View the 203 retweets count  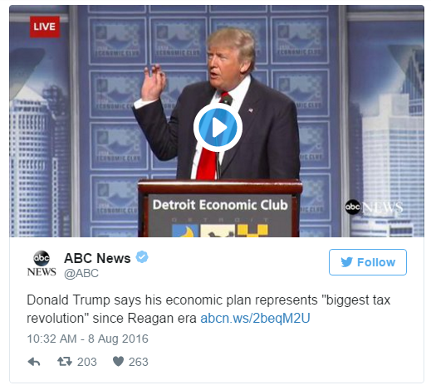87,362
